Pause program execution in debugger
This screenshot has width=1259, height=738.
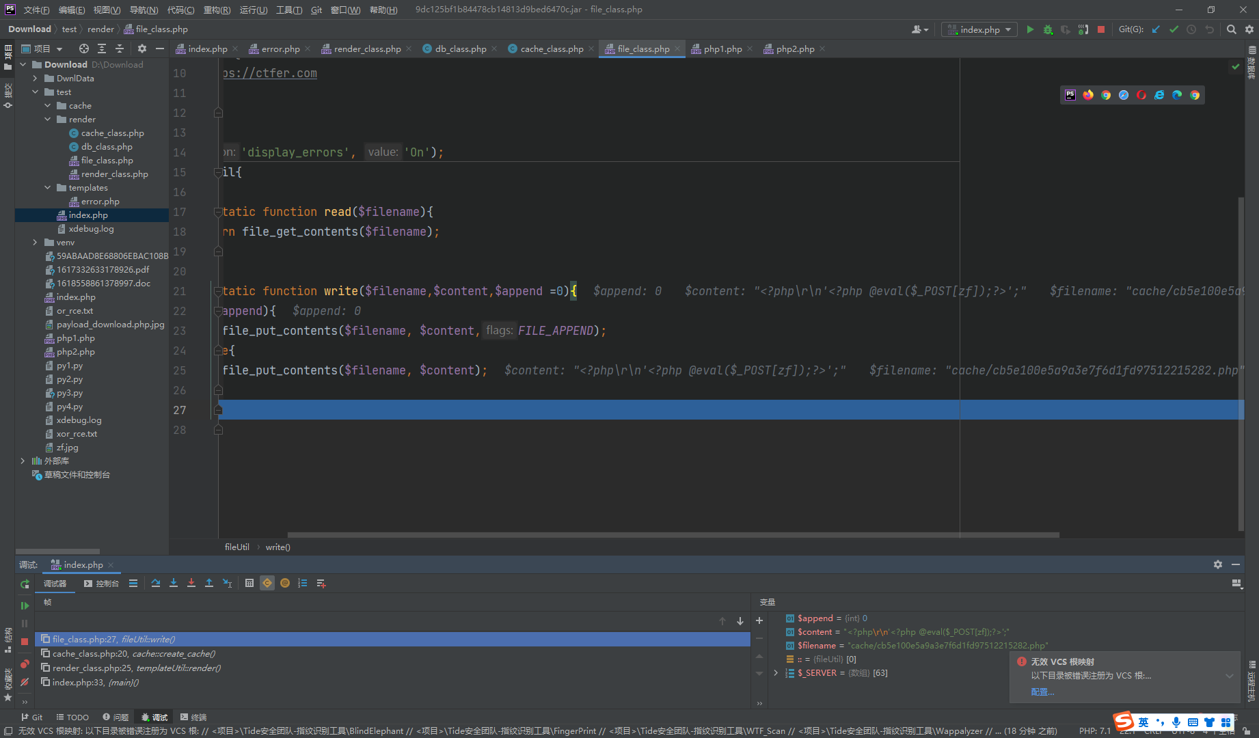coord(23,623)
